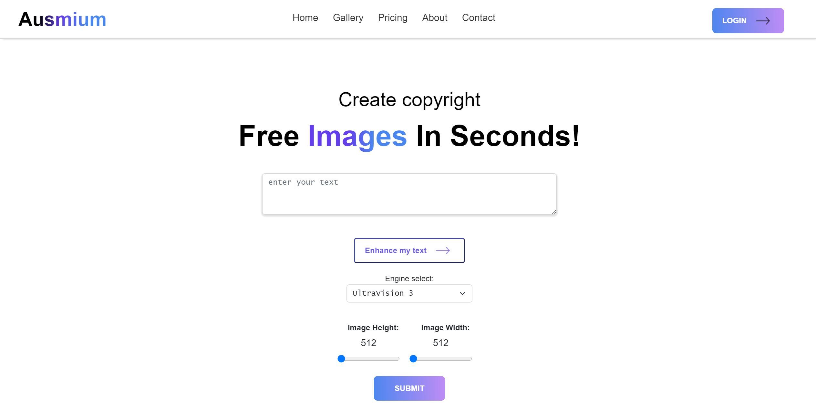Click the Enhance my text button
Viewport: 816px width, 410px height.
[x=409, y=250]
